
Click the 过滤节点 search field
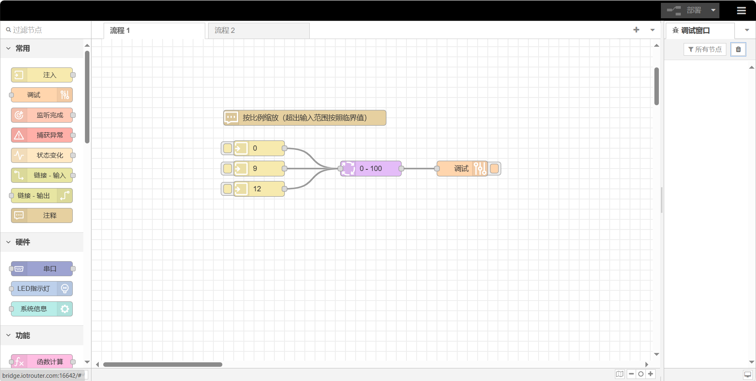coord(47,30)
